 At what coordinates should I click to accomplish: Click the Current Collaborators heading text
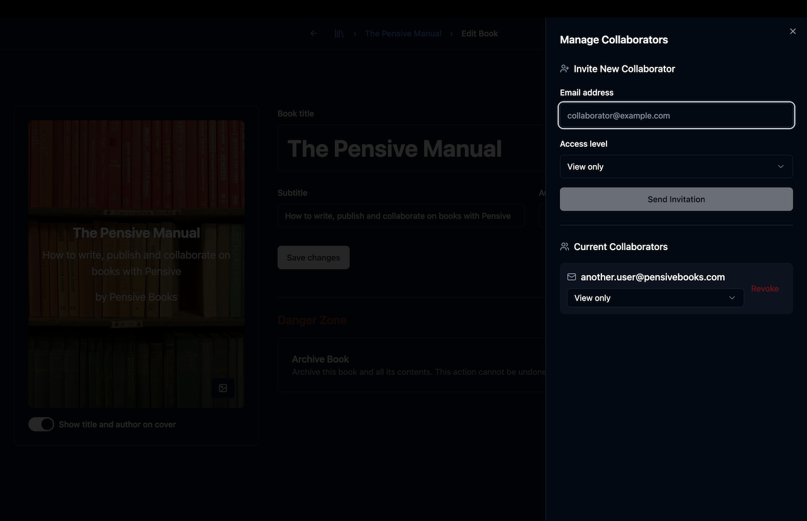[620, 246]
